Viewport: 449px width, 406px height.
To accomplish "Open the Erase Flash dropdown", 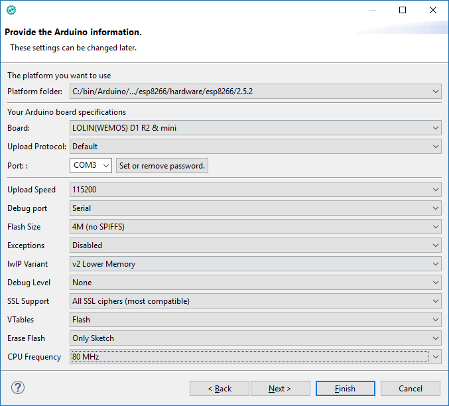I will click(255, 338).
